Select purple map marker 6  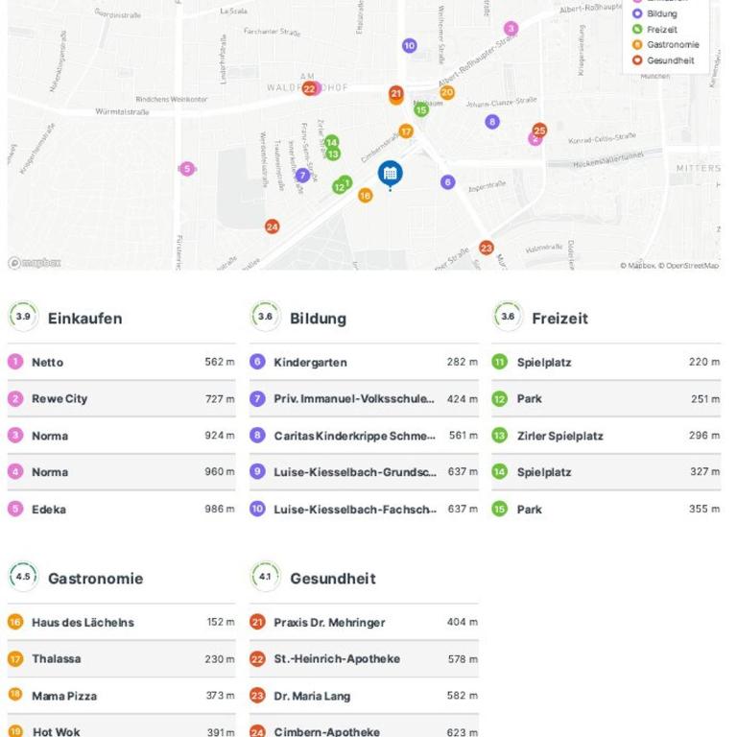pyautogui.click(x=447, y=182)
